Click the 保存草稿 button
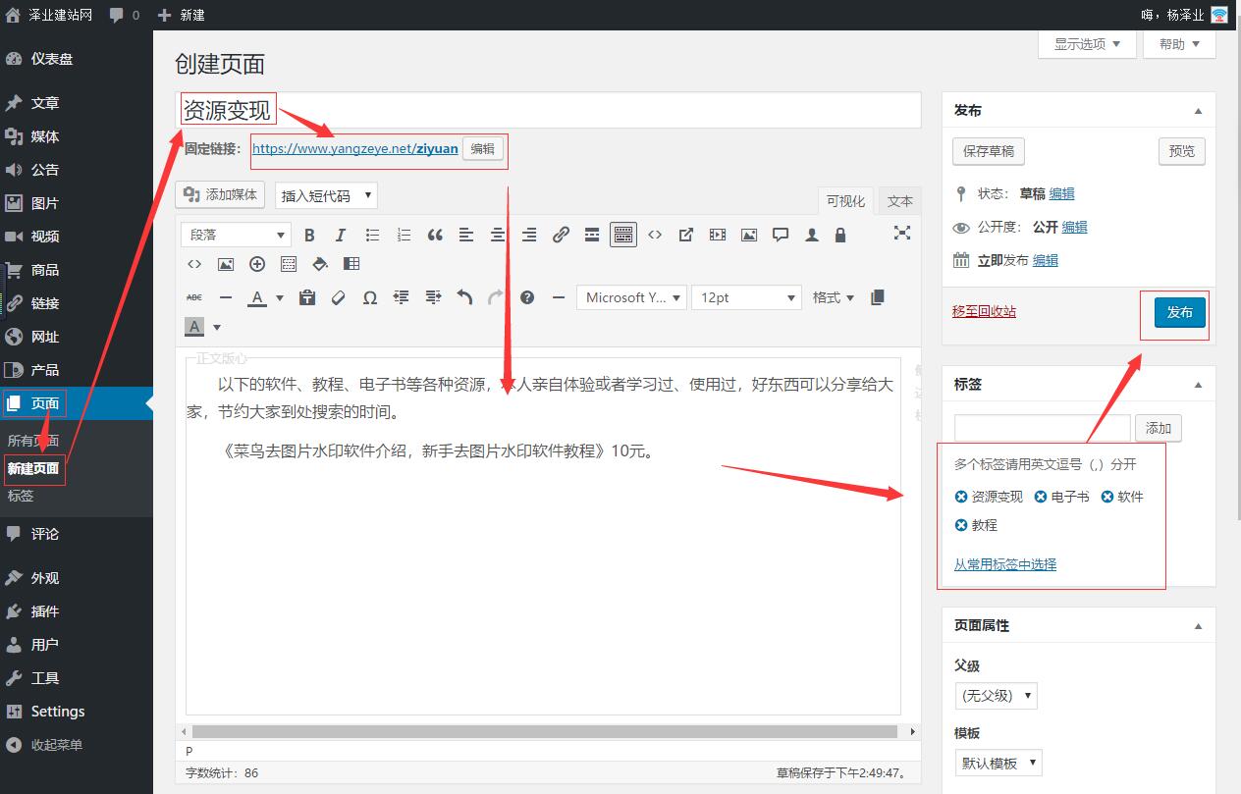 tap(989, 151)
